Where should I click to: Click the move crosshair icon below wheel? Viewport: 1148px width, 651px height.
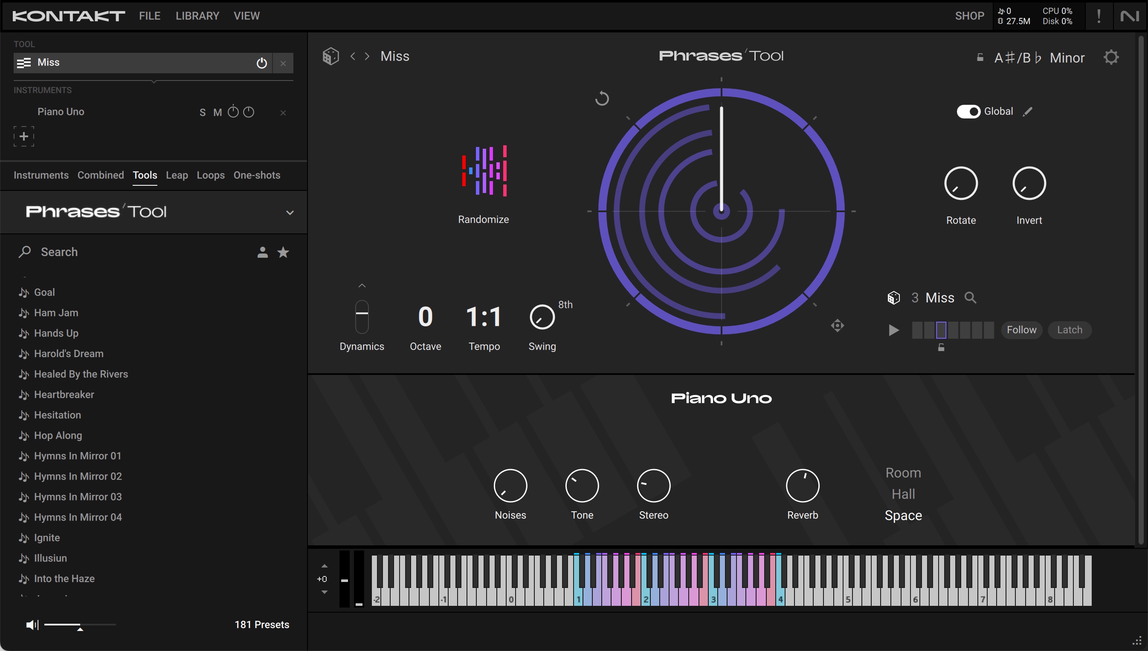pos(837,325)
